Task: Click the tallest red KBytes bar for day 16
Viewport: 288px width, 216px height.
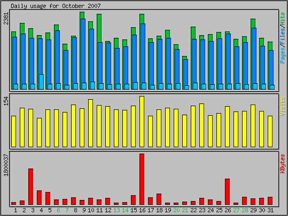Action: tap(142, 179)
